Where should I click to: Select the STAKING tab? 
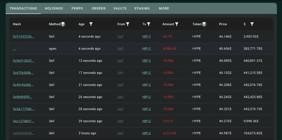tap(142, 9)
